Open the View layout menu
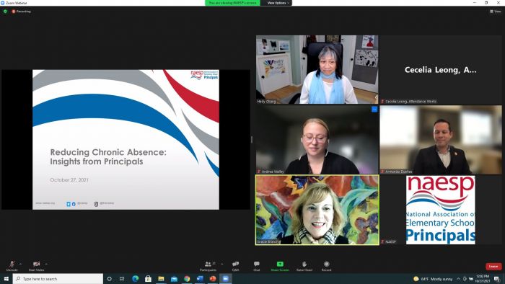The image size is (505, 284). [x=496, y=12]
